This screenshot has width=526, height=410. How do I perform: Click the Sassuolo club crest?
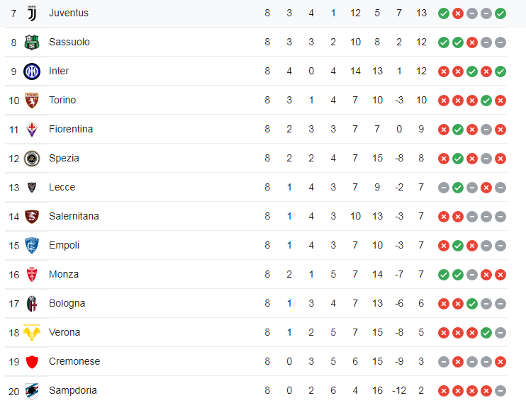tap(32, 42)
